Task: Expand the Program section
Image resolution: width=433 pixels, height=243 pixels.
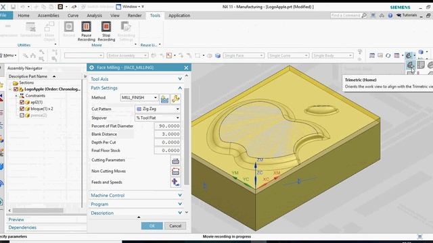Action: pyautogui.click(x=136, y=204)
